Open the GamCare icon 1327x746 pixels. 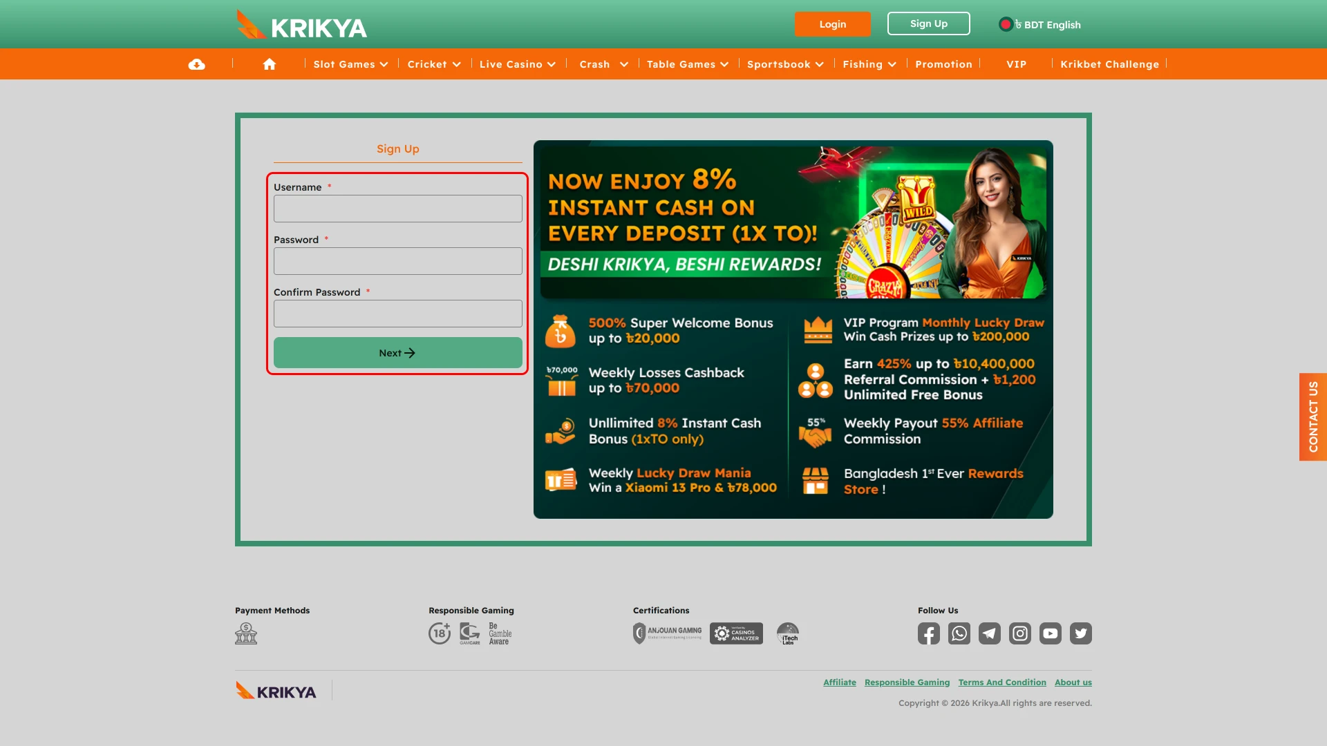(470, 633)
